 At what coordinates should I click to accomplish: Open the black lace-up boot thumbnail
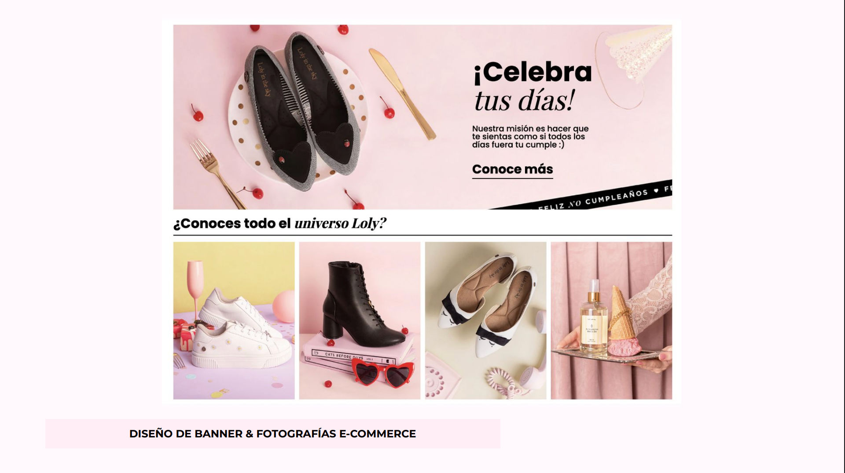[x=360, y=320]
